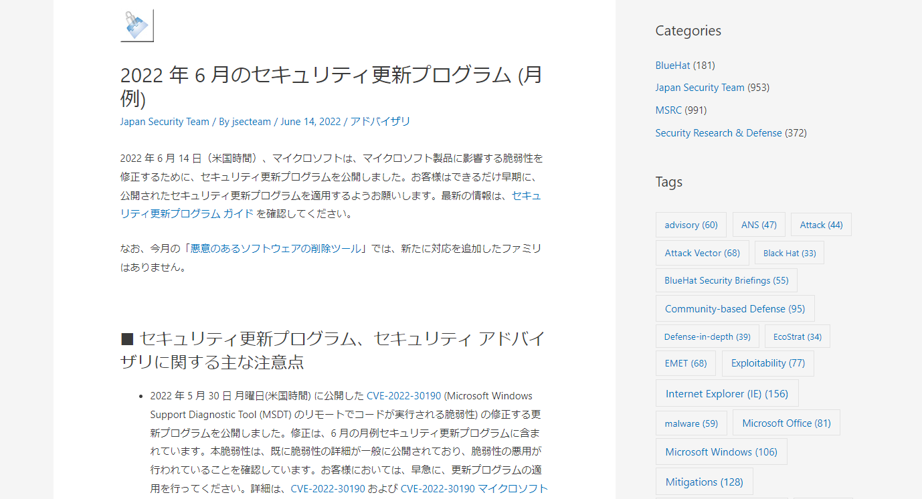Image resolution: width=922 pixels, height=499 pixels.
Task: Open the MSRC category
Action: point(668,110)
